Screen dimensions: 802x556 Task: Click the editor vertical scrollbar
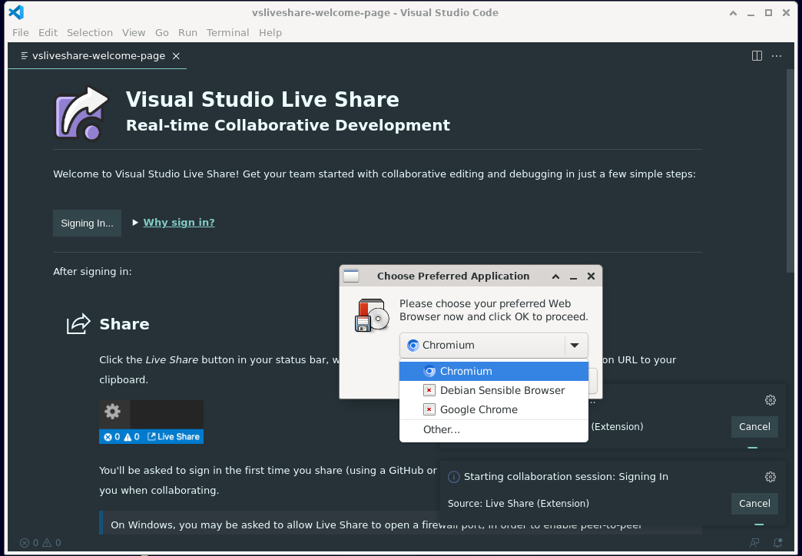(790, 169)
